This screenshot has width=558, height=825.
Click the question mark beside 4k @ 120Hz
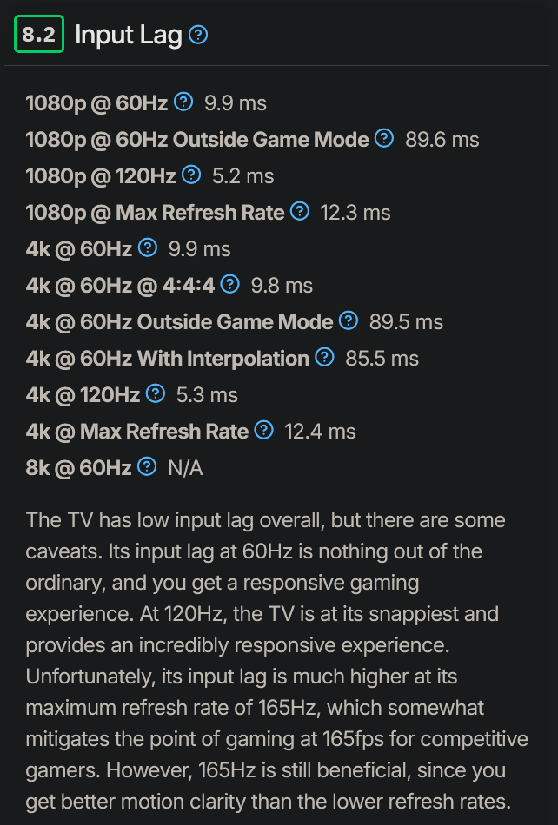click(156, 393)
